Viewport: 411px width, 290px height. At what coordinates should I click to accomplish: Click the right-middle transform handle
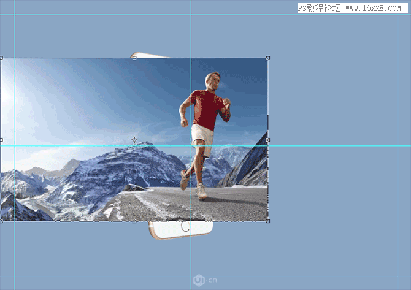pos(267,140)
